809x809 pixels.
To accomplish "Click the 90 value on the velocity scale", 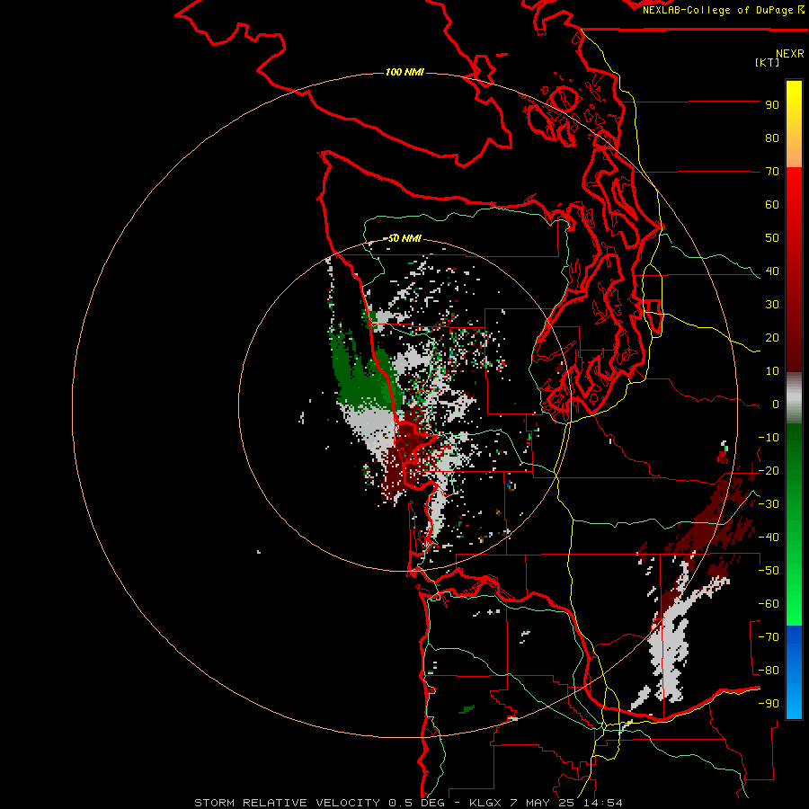I will pos(772,105).
